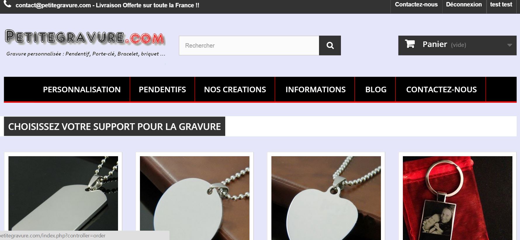Viewport: 520px width, 240px height.
Task: Select the round pendant product image
Action: tap(195, 197)
